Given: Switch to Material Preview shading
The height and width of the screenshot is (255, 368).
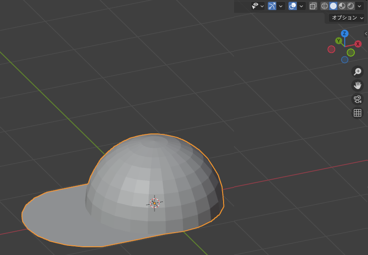Looking at the screenshot, I should click(x=342, y=6).
